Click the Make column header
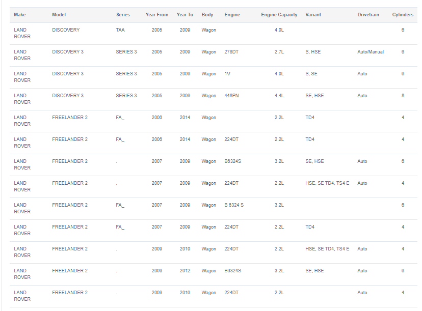422x311 pixels. point(20,15)
